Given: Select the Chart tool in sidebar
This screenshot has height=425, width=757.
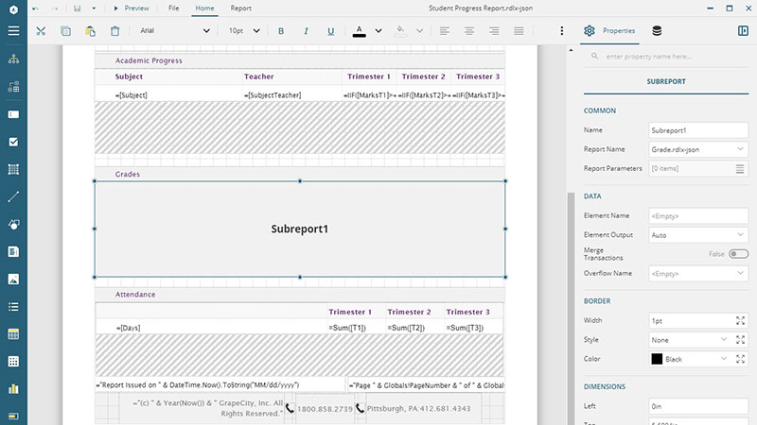Looking at the screenshot, I should [x=13, y=388].
